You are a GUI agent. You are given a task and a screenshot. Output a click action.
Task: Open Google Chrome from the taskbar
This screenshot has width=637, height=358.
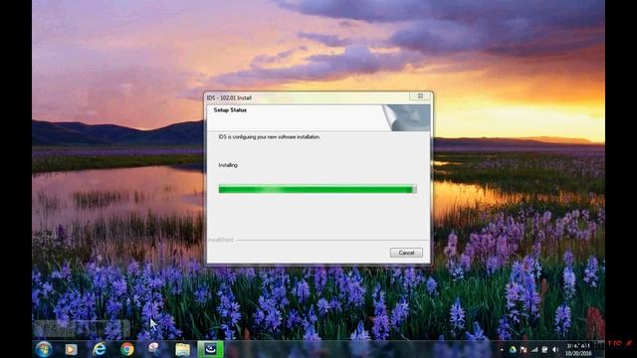coord(127,349)
